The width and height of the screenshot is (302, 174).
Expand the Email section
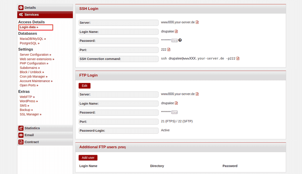click(45, 135)
